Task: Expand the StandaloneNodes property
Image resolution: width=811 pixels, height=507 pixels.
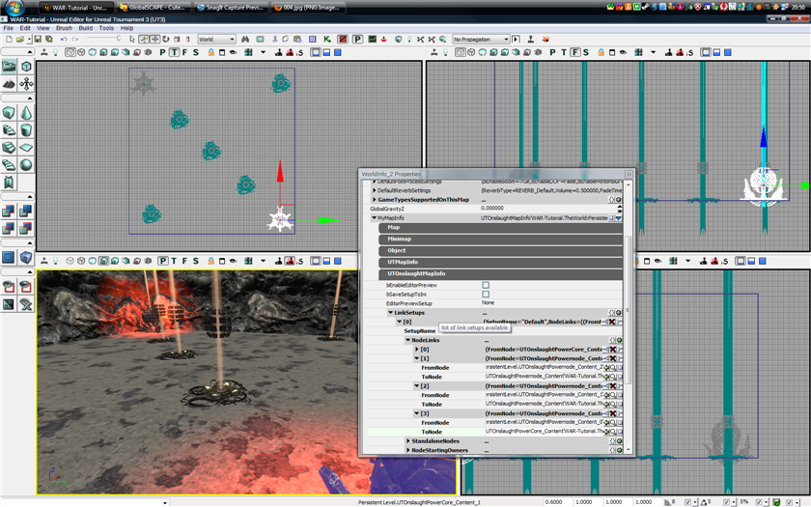Action: click(408, 441)
